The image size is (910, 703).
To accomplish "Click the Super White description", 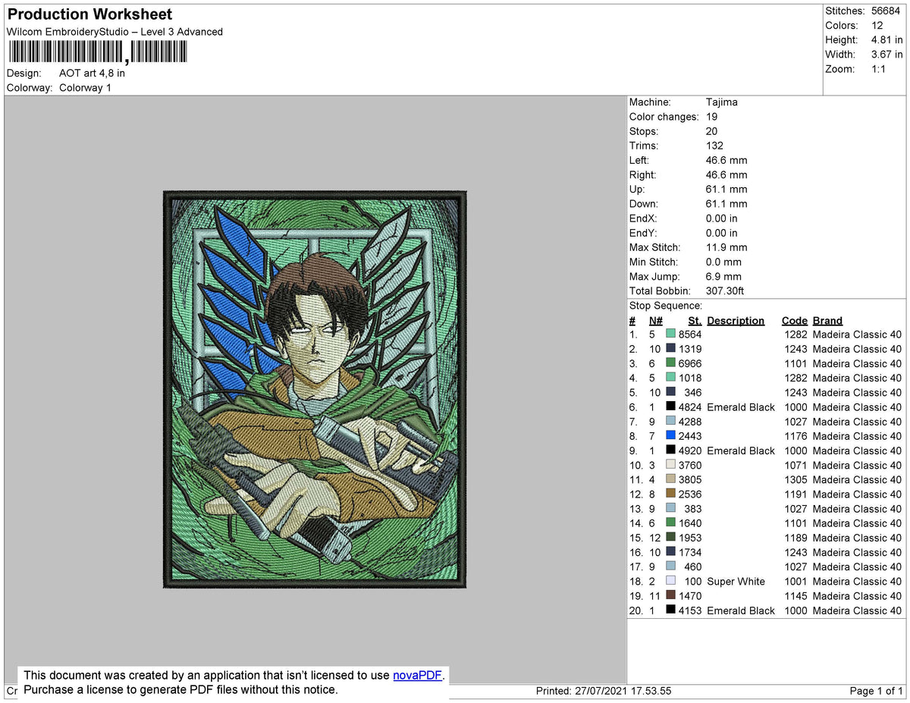I will point(736,582).
